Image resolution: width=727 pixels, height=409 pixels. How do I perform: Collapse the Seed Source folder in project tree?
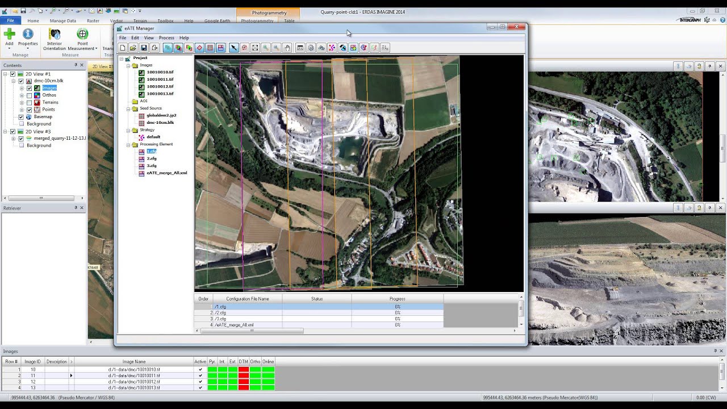pos(128,108)
